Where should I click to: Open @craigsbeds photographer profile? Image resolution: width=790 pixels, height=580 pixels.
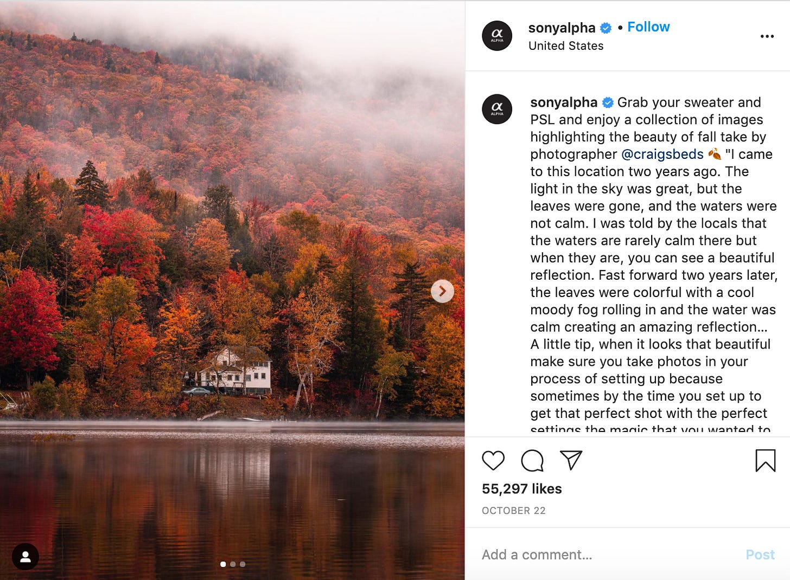[x=662, y=154]
